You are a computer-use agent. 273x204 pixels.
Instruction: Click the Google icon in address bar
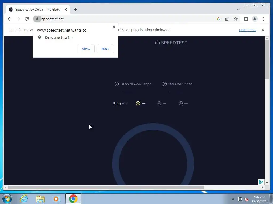[x=219, y=19]
